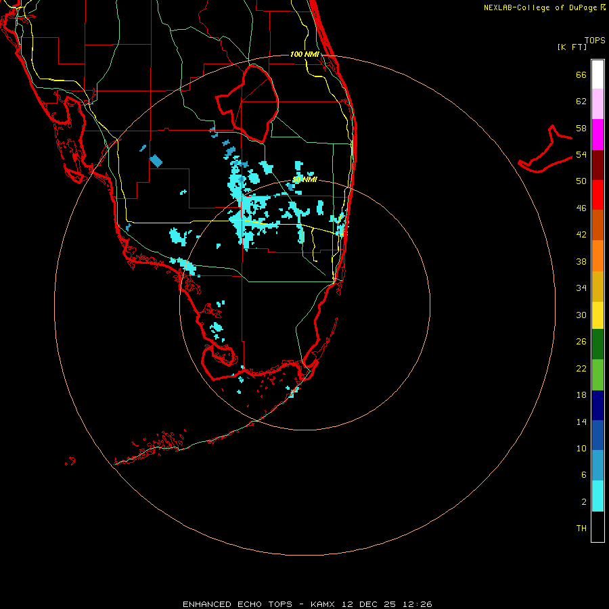Click the 10 legend value label
609x609 pixels.
click(x=581, y=449)
